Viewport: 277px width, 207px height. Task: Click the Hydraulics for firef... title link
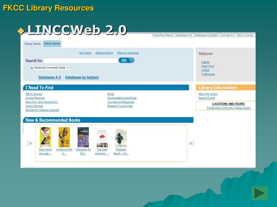[83, 151]
